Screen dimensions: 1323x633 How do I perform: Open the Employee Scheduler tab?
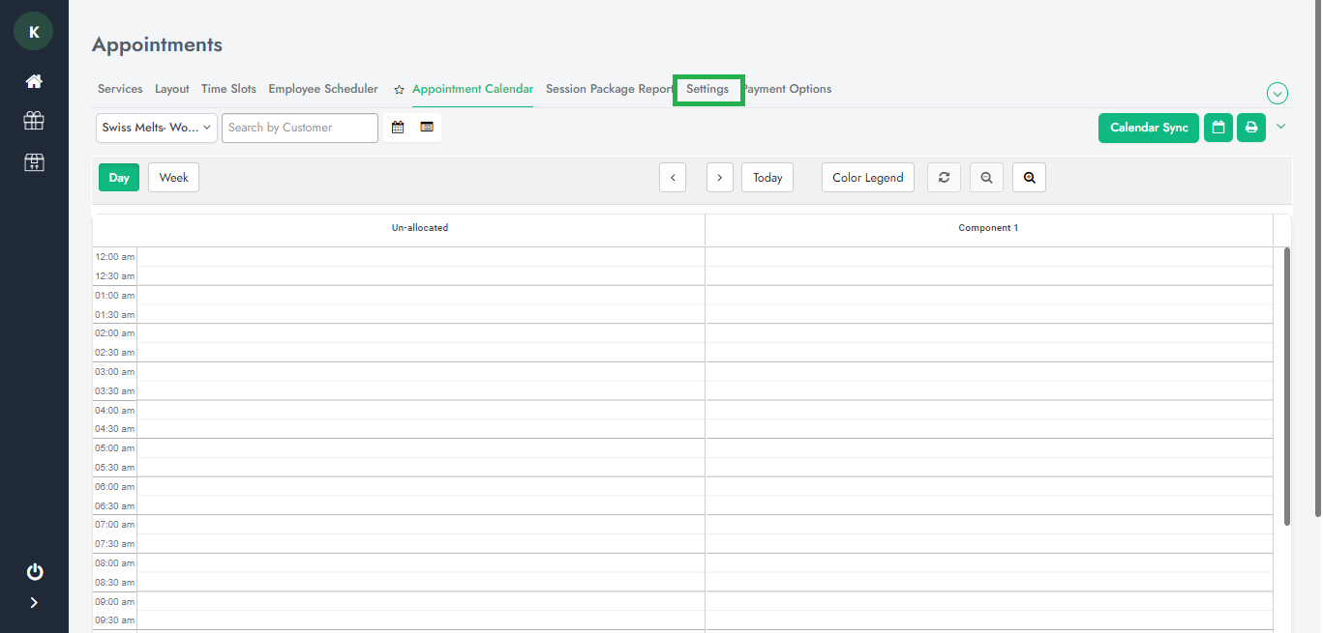point(323,89)
